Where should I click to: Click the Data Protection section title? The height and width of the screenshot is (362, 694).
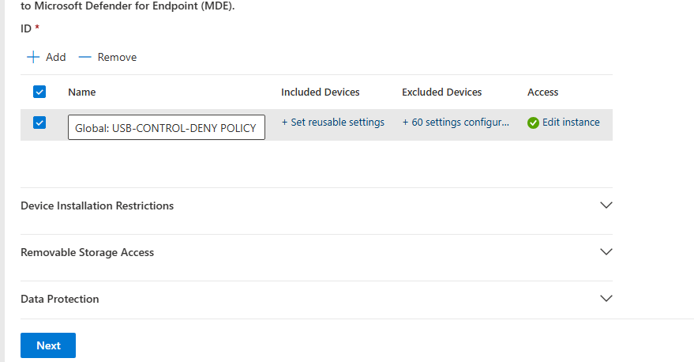pos(60,299)
